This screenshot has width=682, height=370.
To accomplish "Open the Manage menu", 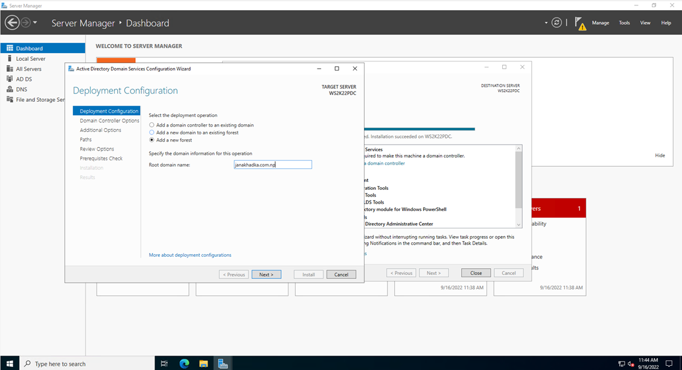I will tap(601, 22).
